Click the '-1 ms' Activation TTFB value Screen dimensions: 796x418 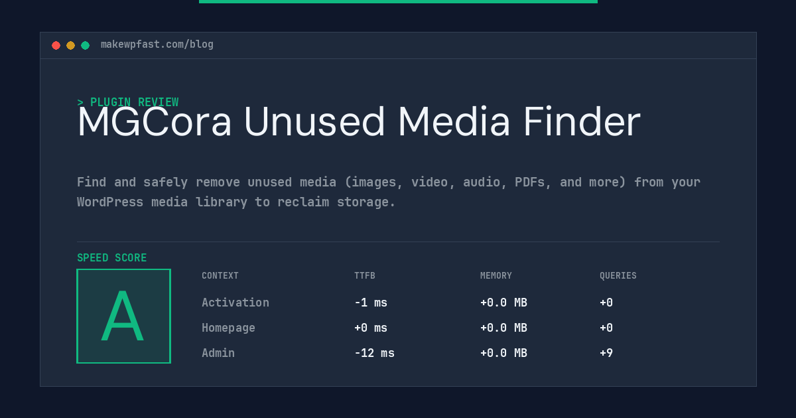tap(371, 303)
